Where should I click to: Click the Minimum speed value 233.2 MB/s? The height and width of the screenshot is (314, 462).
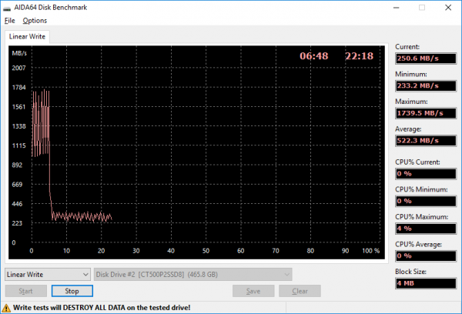[x=426, y=85]
